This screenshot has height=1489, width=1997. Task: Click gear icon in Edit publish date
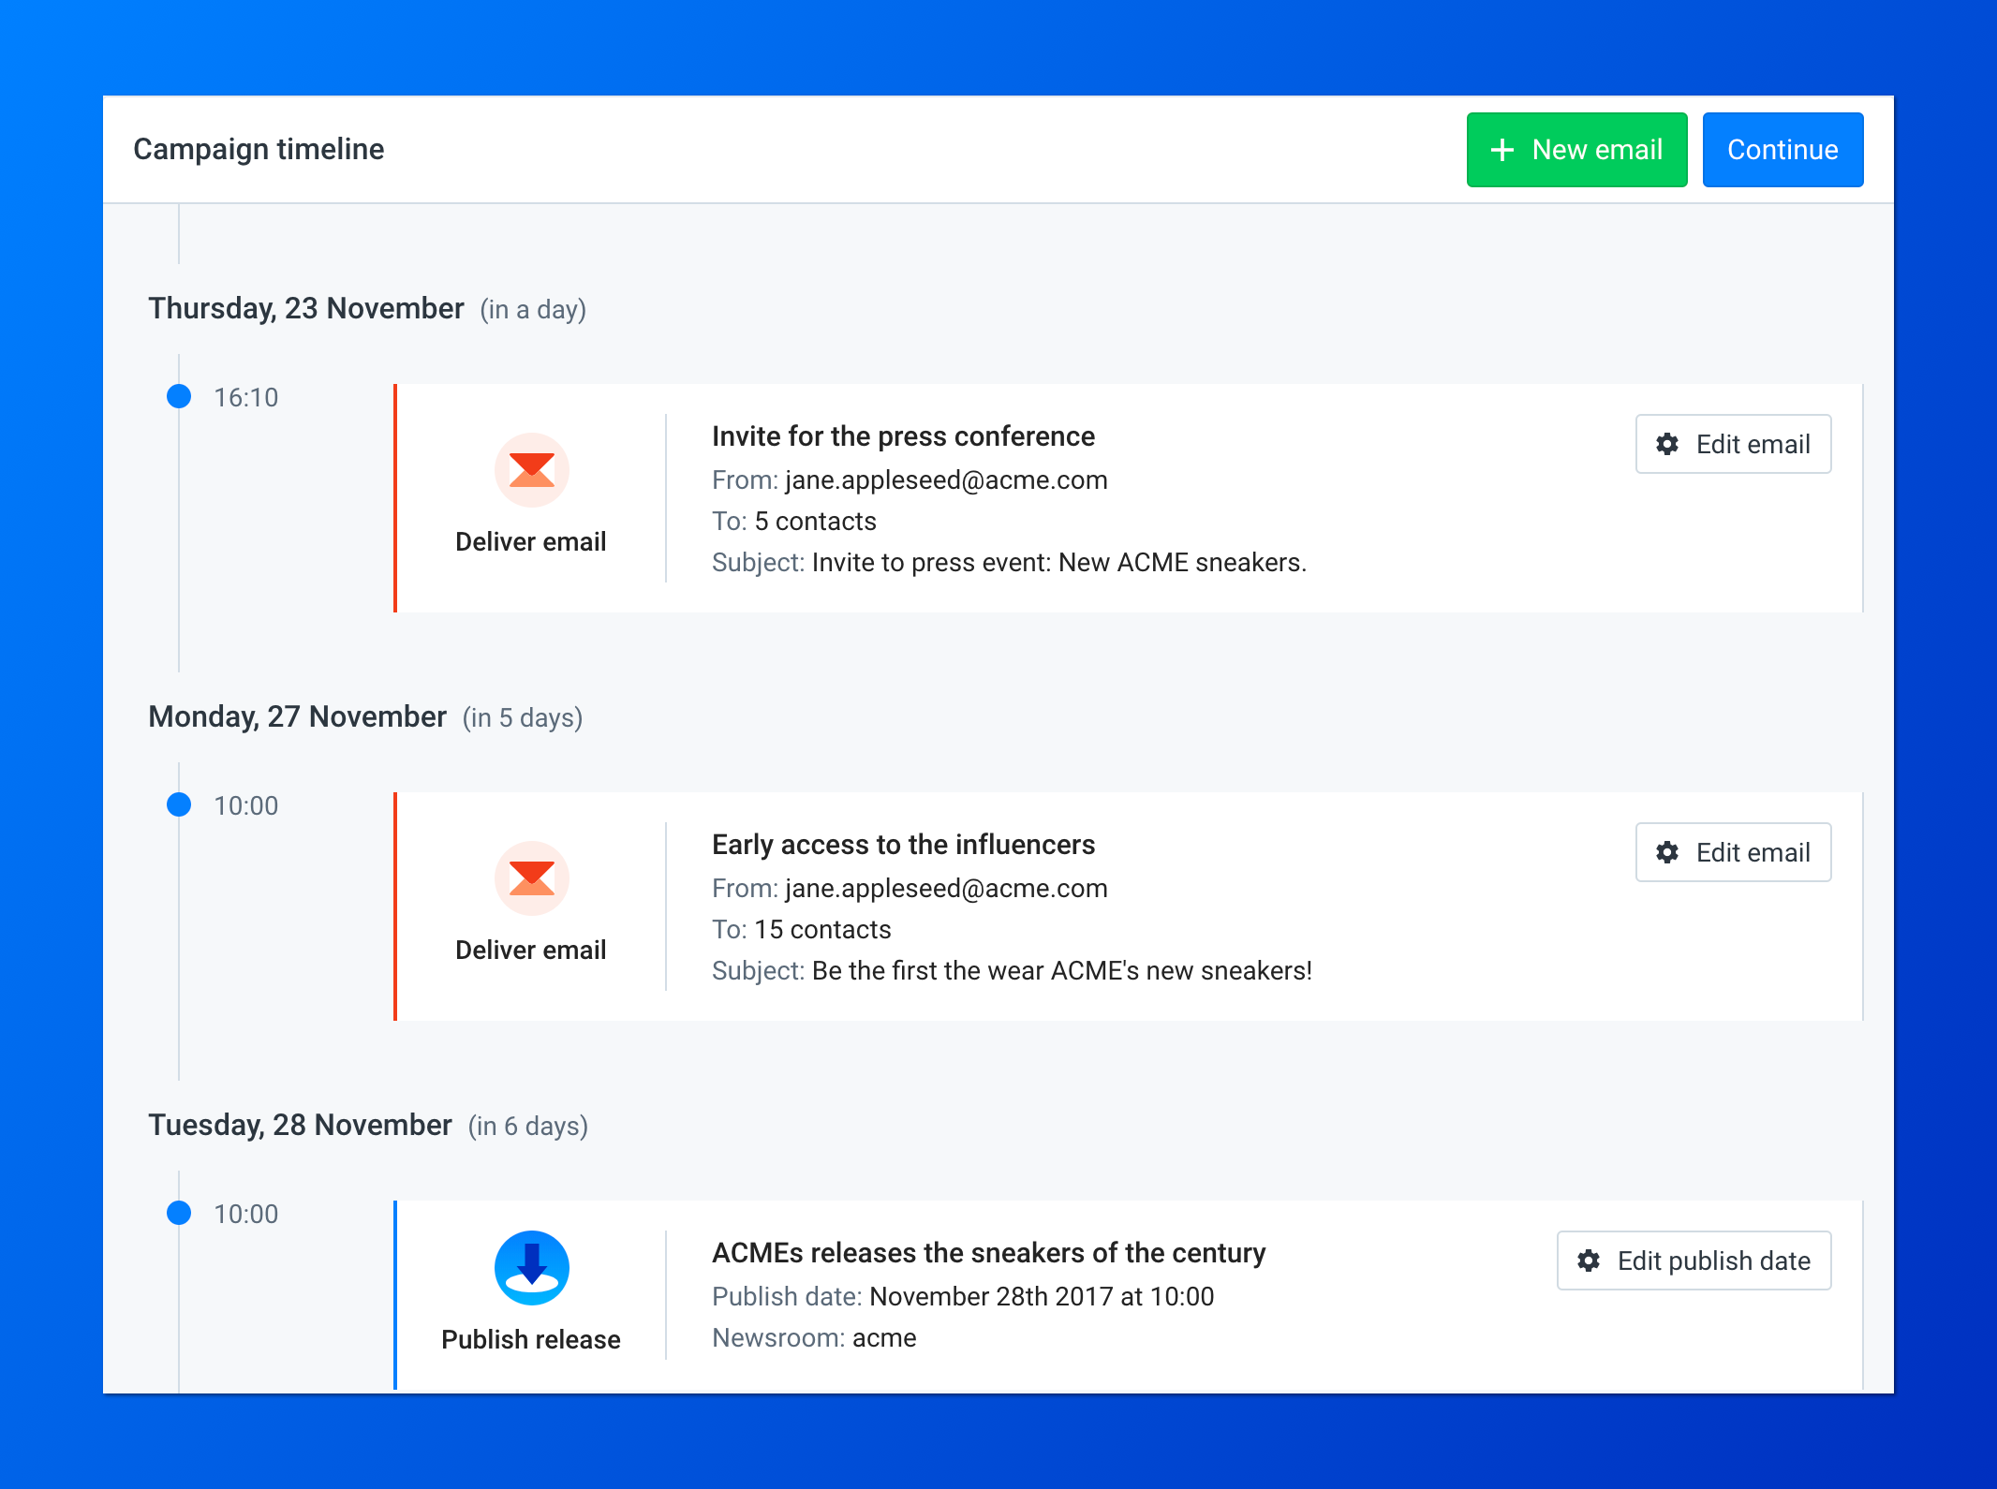point(1589,1260)
